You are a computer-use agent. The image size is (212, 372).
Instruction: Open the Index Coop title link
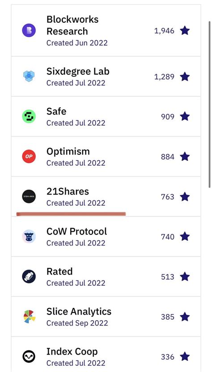[x=72, y=352]
